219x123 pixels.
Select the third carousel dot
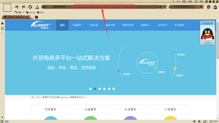(100, 89)
